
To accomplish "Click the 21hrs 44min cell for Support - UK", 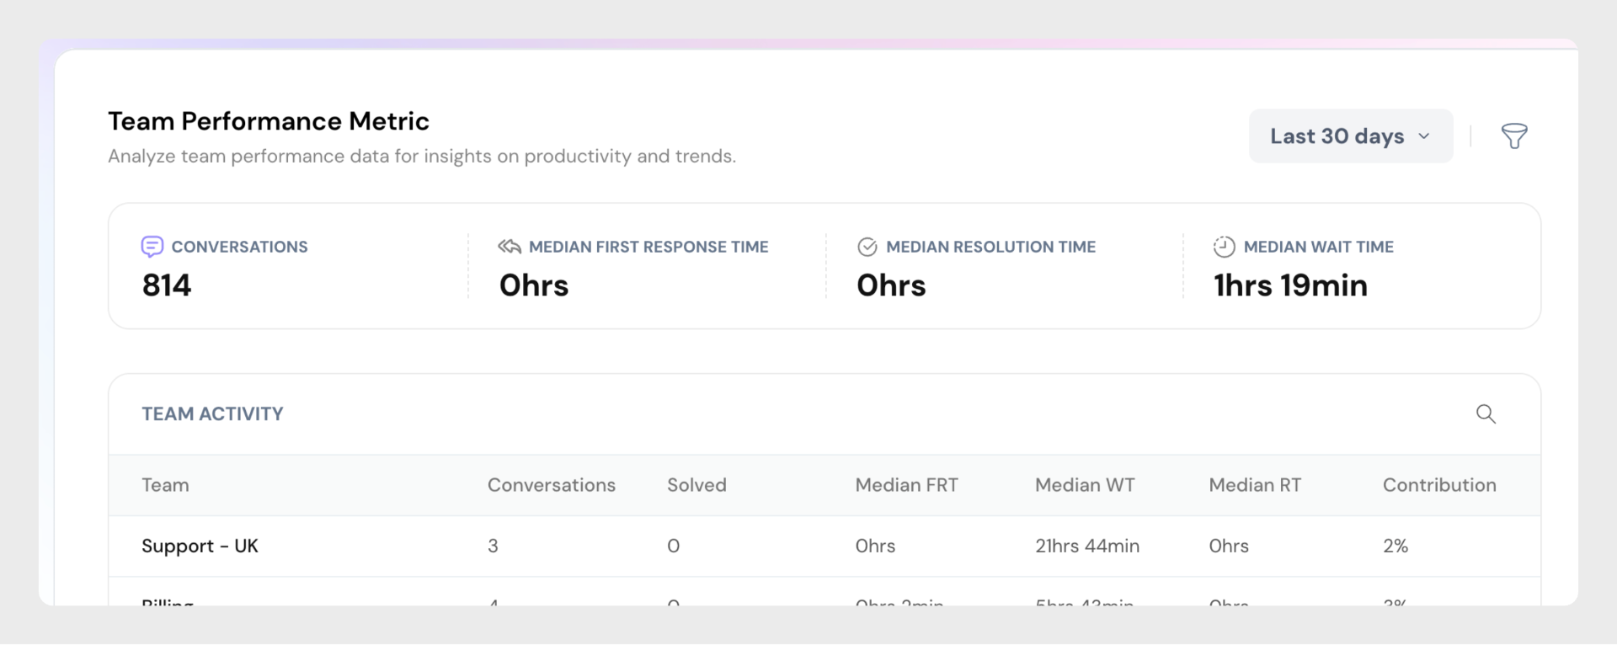I will click(1087, 546).
